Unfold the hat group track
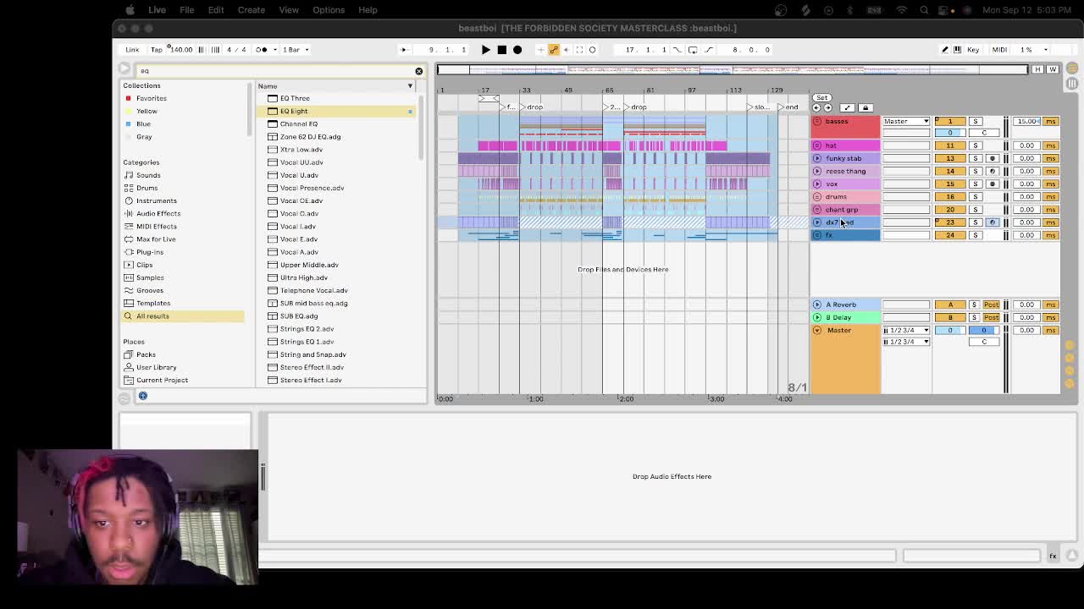Image resolution: width=1084 pixels, height=609 pixels. pos(817,145)
